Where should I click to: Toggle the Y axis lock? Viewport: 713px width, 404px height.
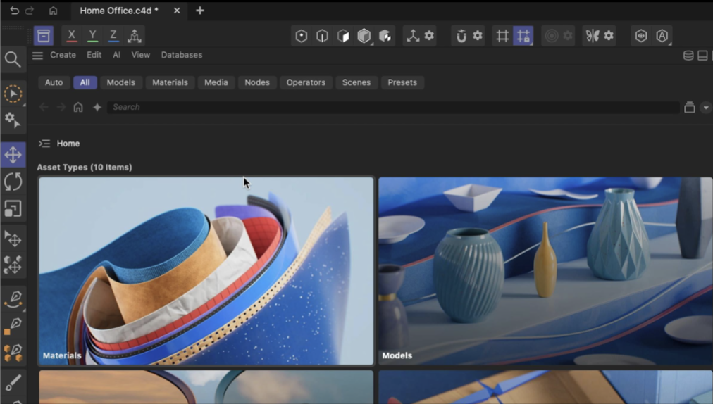(x=92, y=35)
